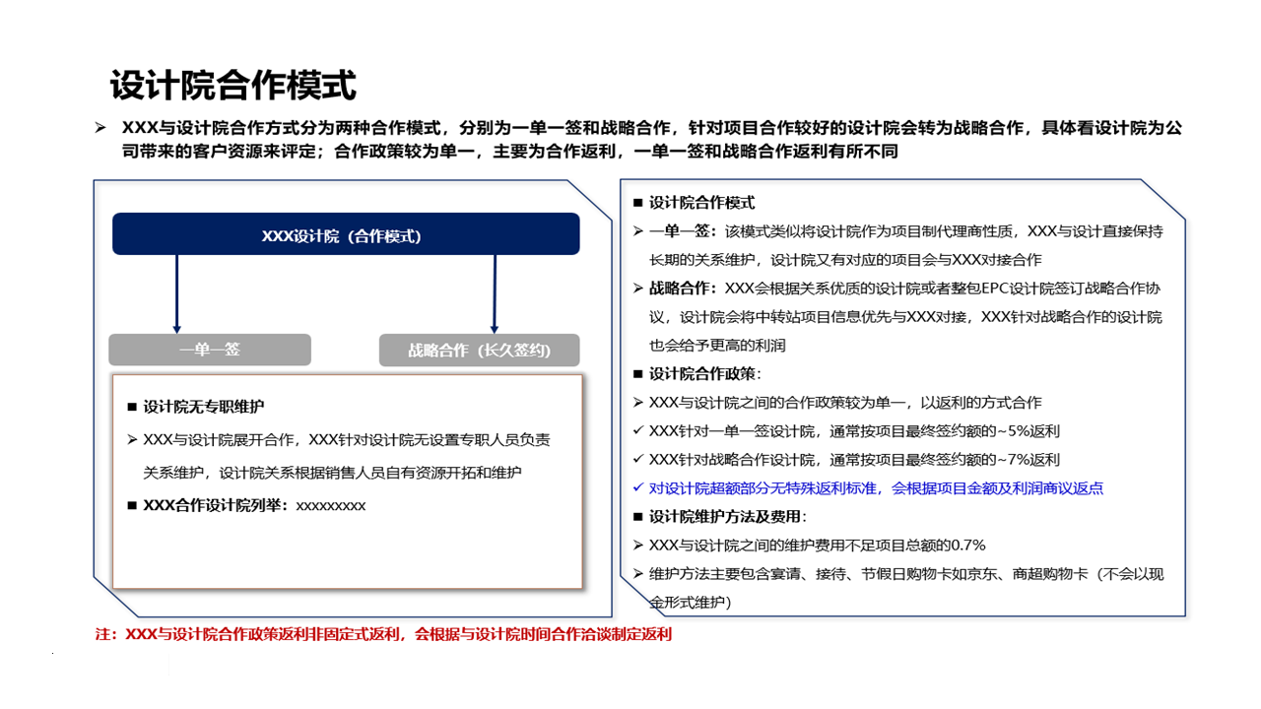The height and width of the screenshot is (709, 1261).
Task: Select the blue checkmark before 对设计院超额部分
Action: tap(637, 488)
